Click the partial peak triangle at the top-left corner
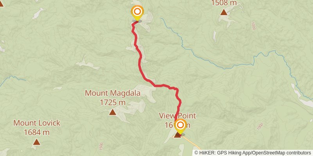The image size is (313, 156). click(x=1, y=4)
